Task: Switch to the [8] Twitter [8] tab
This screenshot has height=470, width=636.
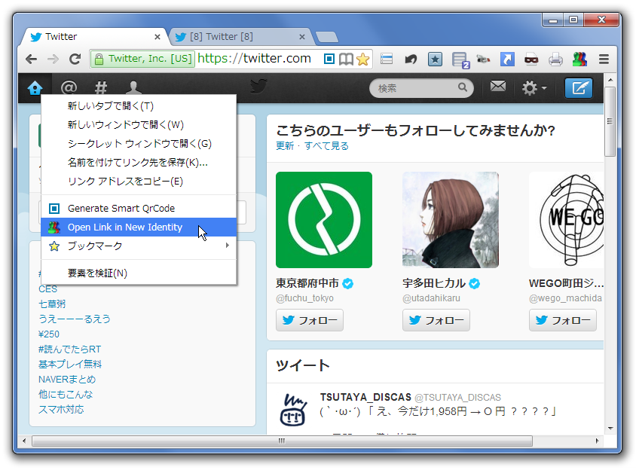Action: pos(240,37)
